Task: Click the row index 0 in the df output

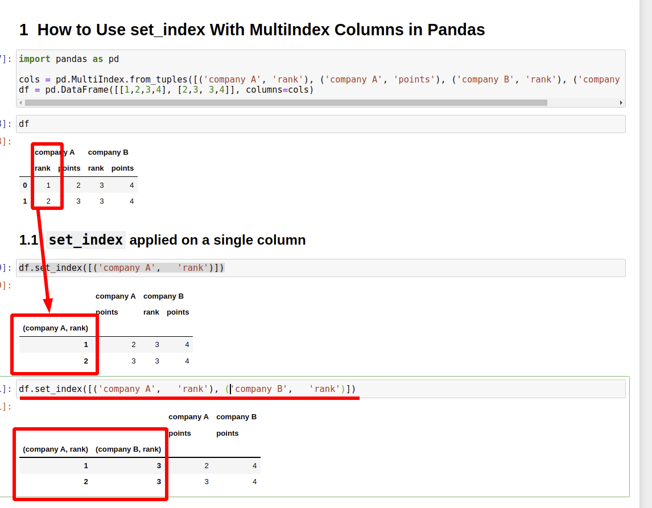Action: (x=24, y=185)
